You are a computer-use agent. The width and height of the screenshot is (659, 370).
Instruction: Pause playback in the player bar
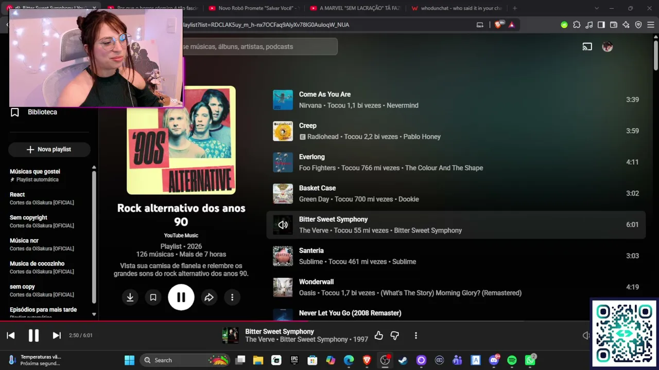coord(33,336)
